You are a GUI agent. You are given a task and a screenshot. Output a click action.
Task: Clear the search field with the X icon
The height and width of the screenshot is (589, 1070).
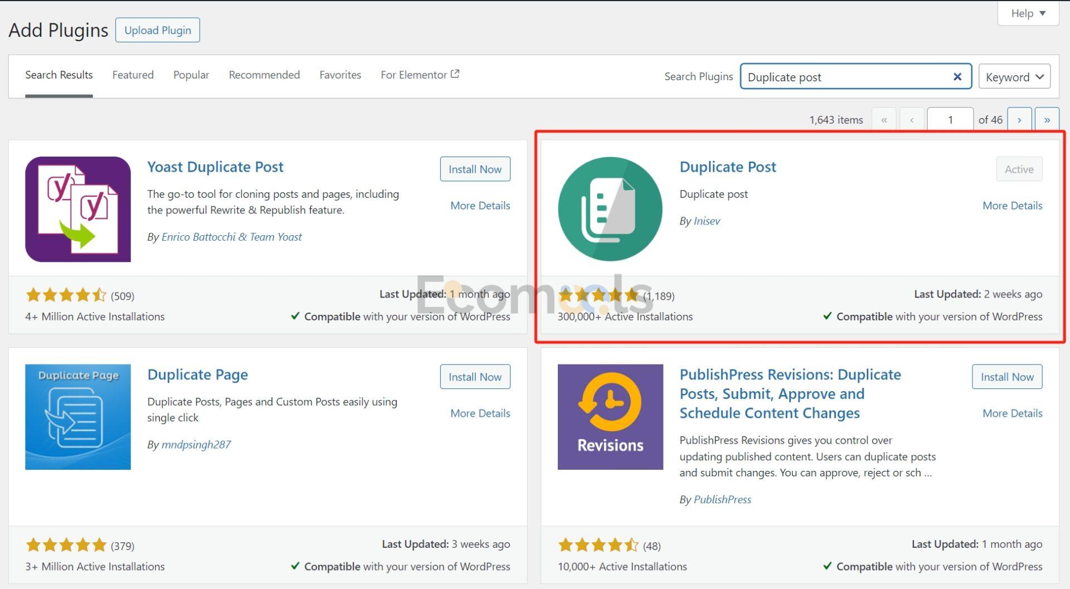pos(957,77)
